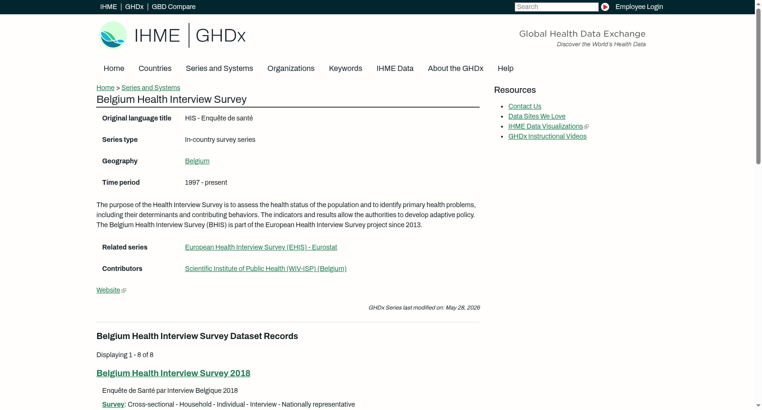762x410 pixels.
Task: Click external link icon beside Website
Action: [124, 290]
